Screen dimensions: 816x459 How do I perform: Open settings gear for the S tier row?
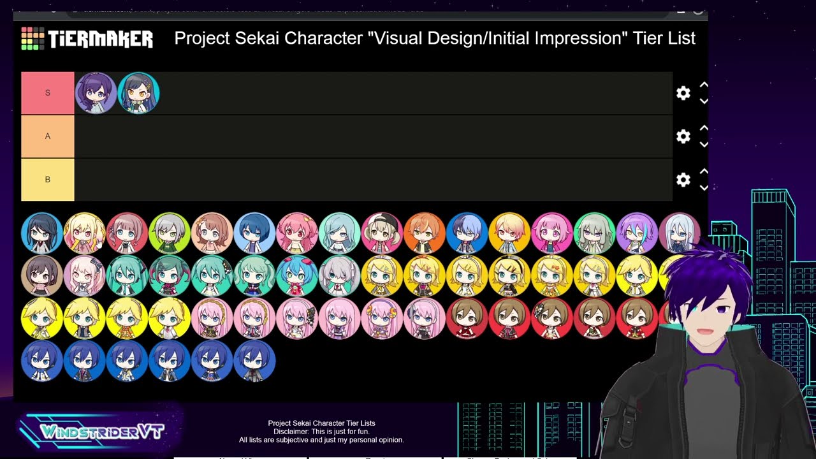[683, 93]
